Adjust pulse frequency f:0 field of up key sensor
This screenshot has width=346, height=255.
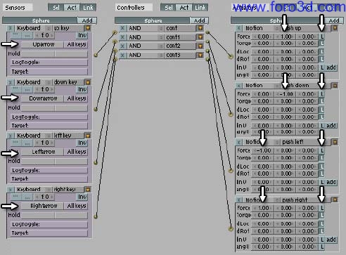click(44, 35)
